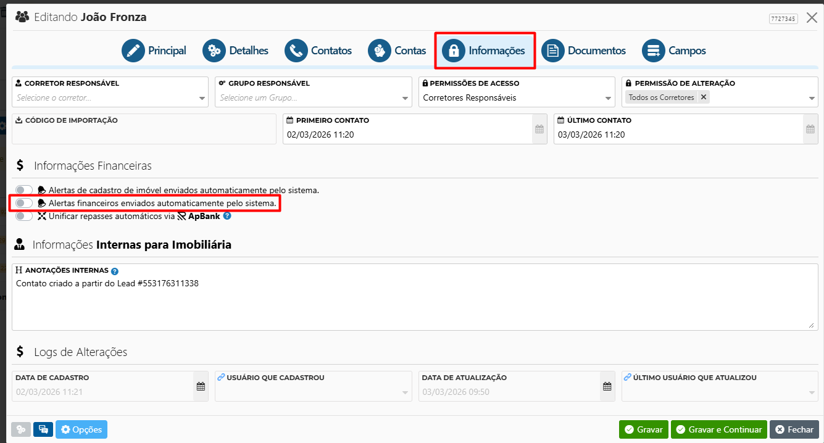
Task: Close the editing dialog with X
Action: 812,18
